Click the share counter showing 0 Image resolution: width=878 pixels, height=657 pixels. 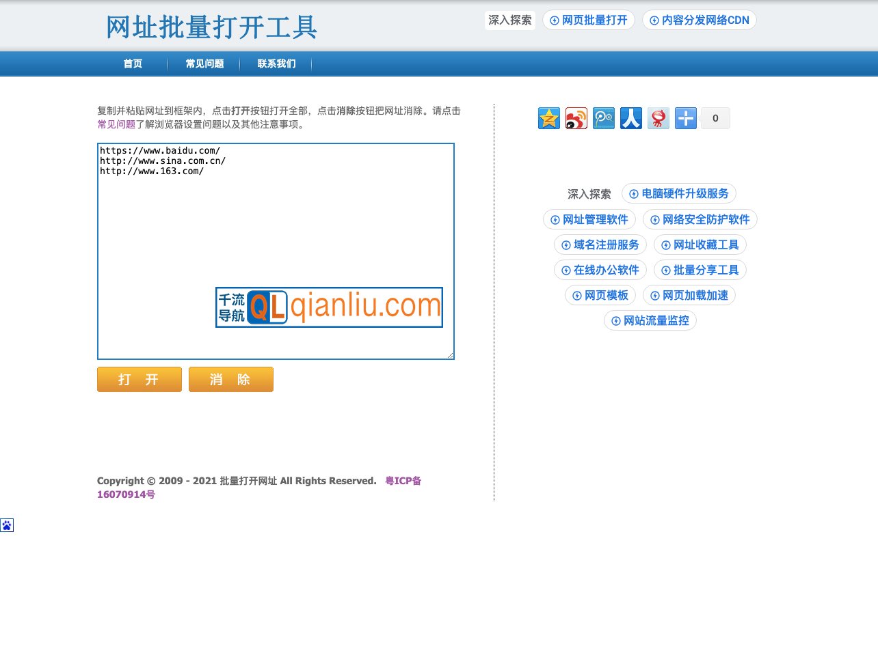click(x=715, y=117)
